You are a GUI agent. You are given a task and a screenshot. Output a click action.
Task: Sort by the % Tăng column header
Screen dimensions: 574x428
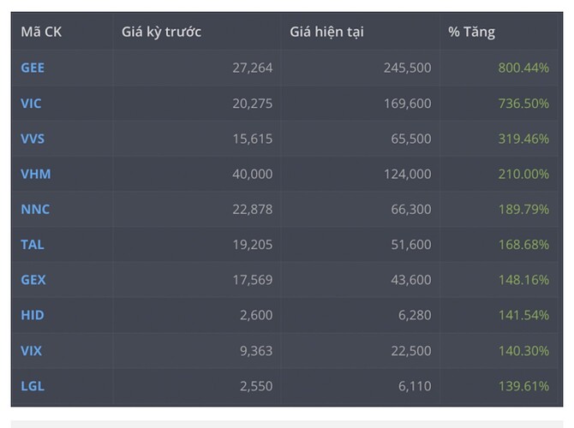pos(471,33)
